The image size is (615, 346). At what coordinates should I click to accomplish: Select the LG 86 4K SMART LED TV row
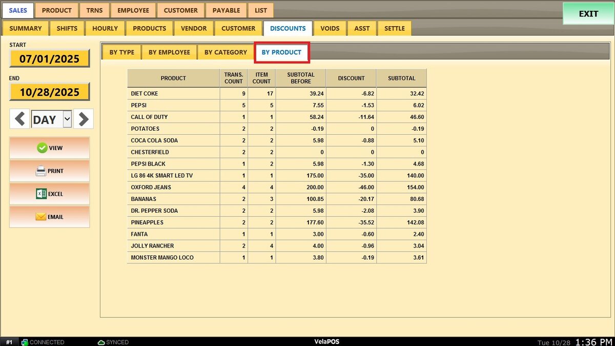[277, 175]
